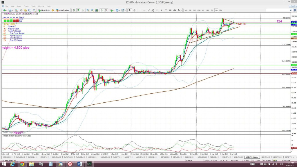Toggle candlestick chart type
297x167 pixels.
click(x=78, y=10)
